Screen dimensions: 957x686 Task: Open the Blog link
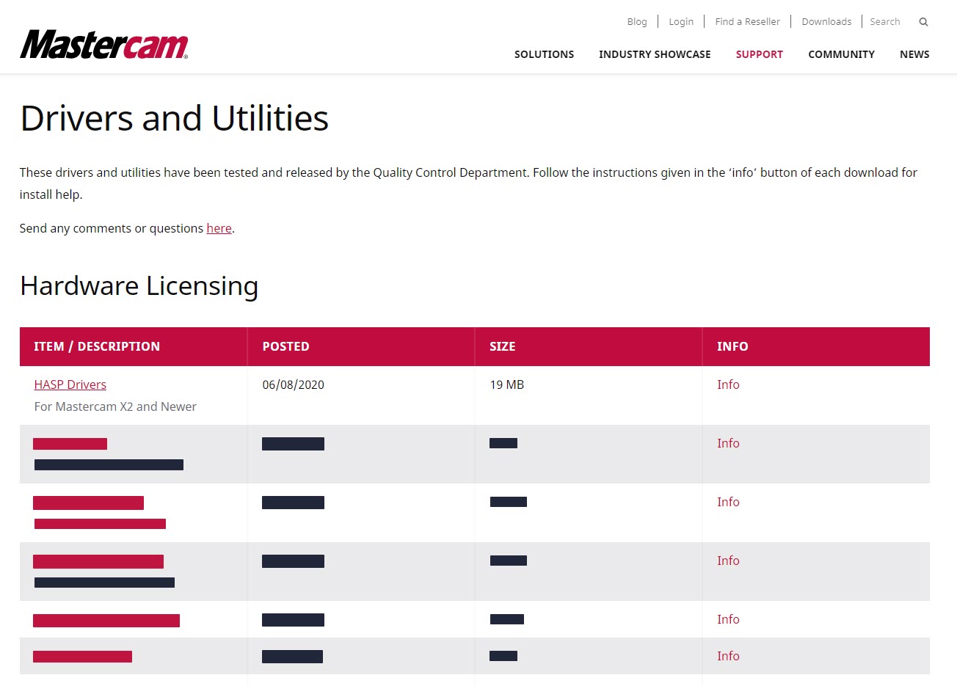tap(637, 22)
